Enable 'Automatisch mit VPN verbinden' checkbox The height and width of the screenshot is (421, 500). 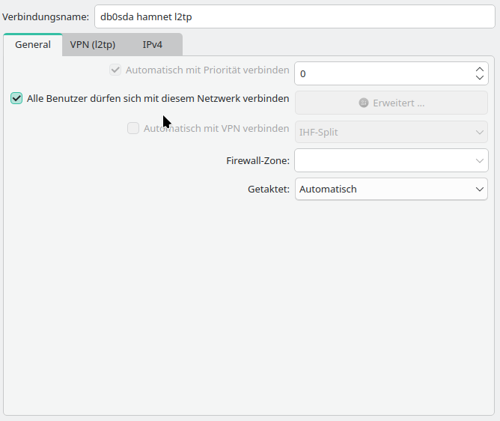(x=133, y=128)
